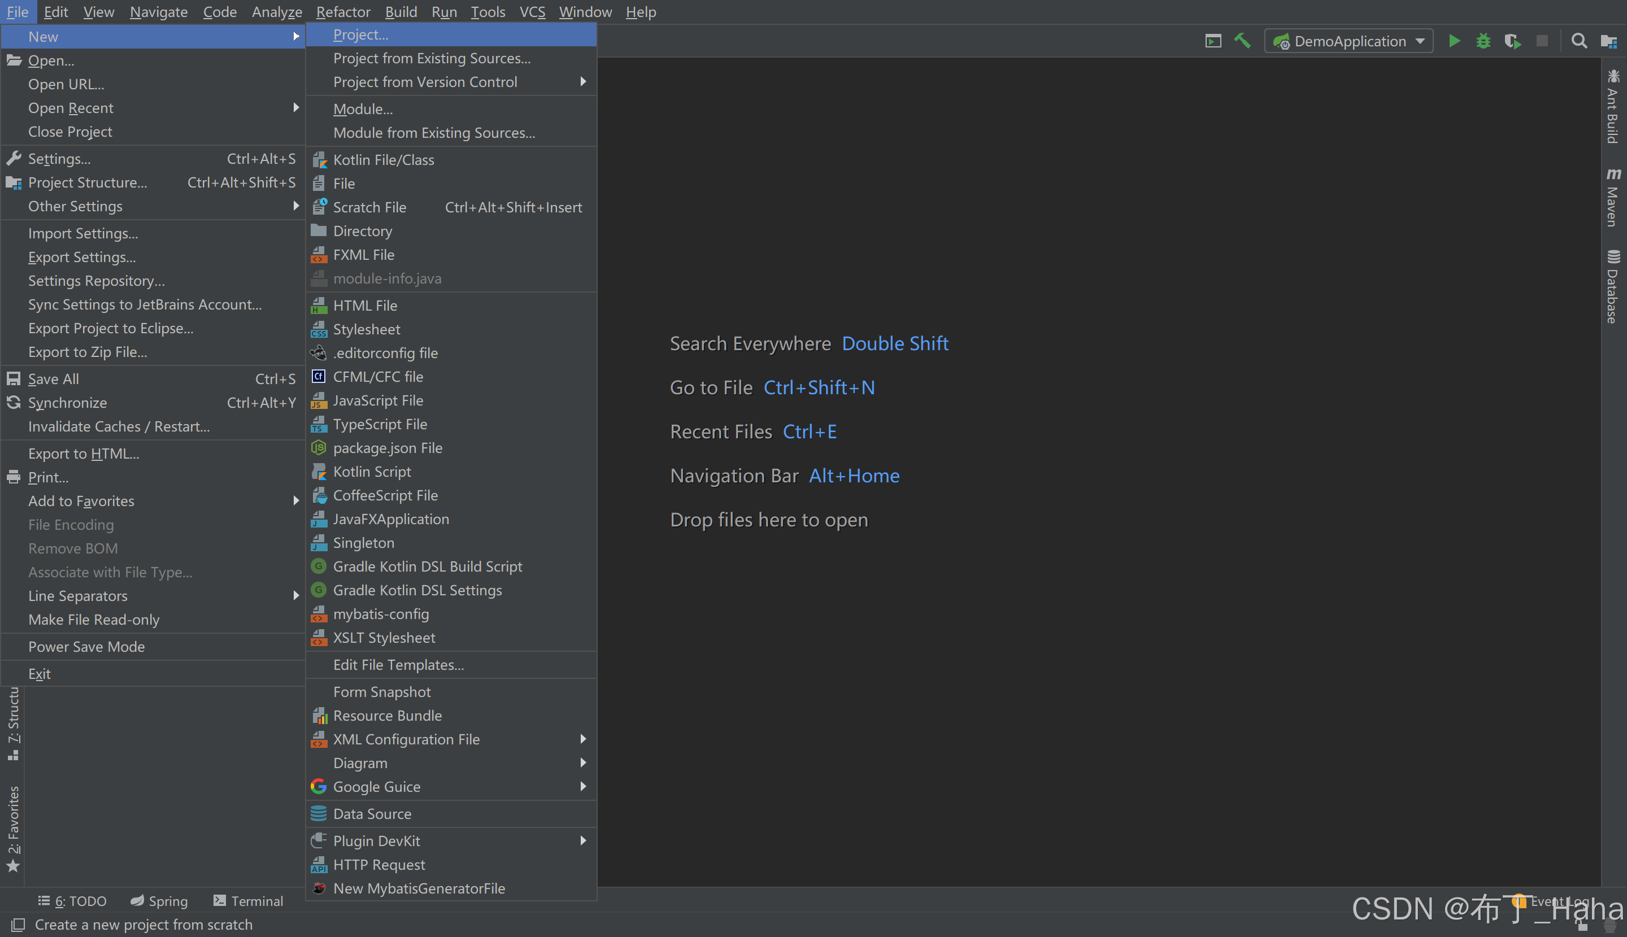Open DemoApplication run configuration dropdown
The image size is (1627, 937).
point(1349,41)
